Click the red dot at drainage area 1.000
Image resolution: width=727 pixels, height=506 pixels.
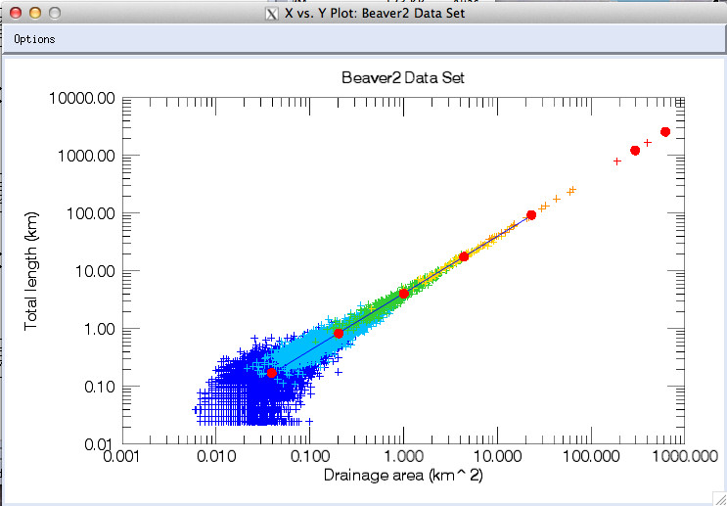click(403, 294)
